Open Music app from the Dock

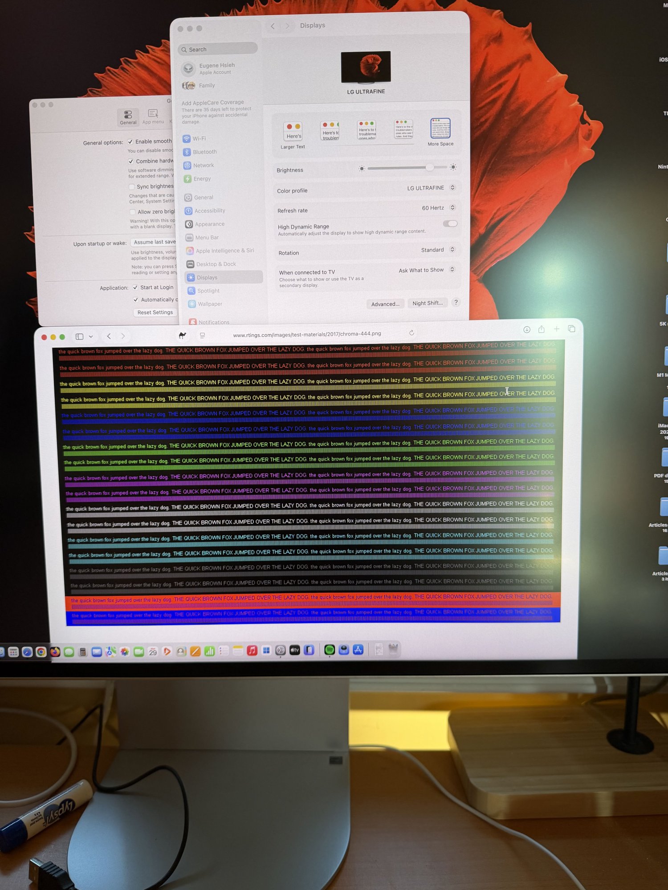click(x=252, y=651)
